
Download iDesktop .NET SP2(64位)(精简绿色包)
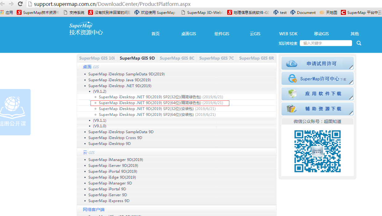point(150,103)
